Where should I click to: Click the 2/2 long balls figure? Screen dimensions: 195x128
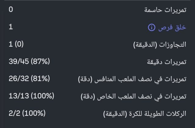click(x=14, y=114)
